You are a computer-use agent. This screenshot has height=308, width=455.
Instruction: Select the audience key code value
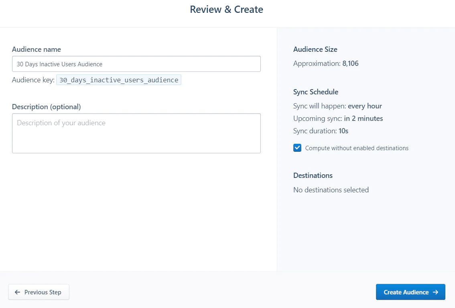coord(119,80)
